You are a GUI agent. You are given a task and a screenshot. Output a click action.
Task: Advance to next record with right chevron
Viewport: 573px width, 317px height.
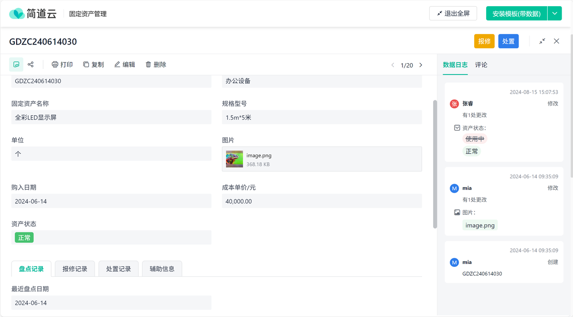click(x=420, y=64)
